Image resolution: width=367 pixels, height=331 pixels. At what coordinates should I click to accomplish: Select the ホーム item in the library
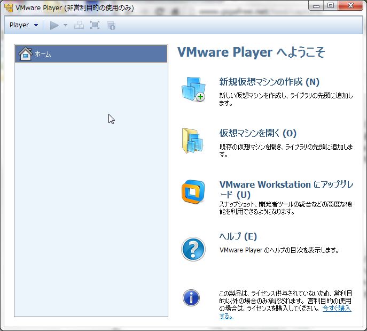point(91,53)
